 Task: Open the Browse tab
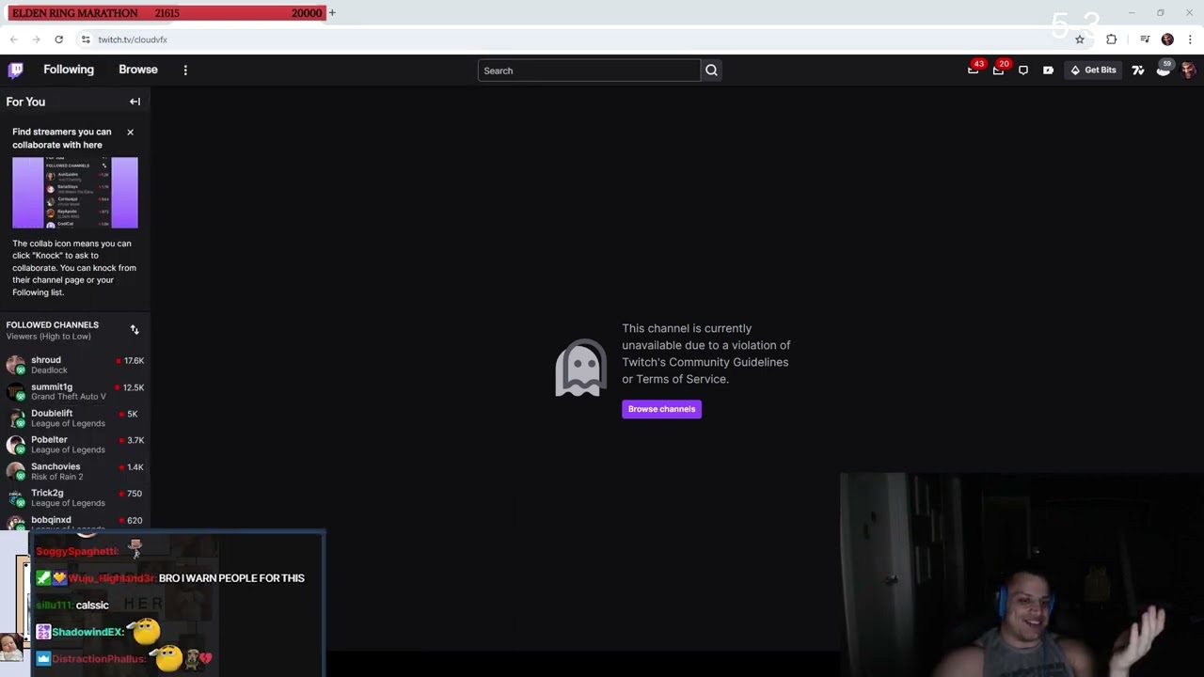[x=138, y=70]
